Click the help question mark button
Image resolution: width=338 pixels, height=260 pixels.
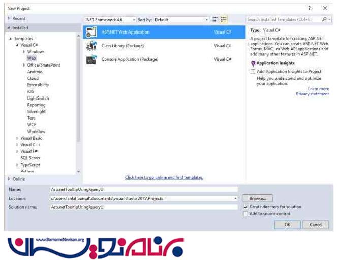[310, 8]
